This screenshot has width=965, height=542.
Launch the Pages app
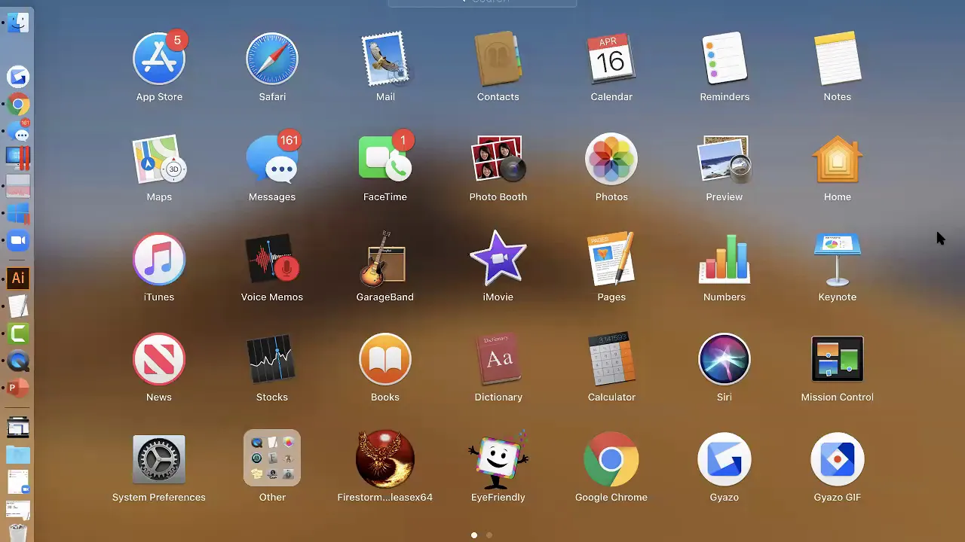611,259
